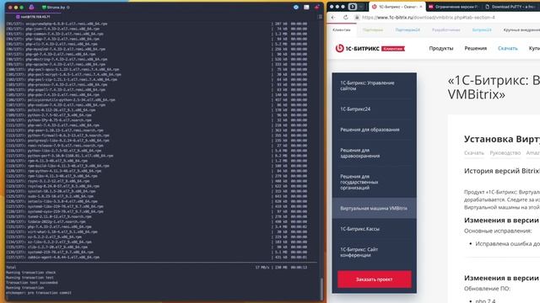Click the Клиентам badge beside the logo

(x=393, y=49)
